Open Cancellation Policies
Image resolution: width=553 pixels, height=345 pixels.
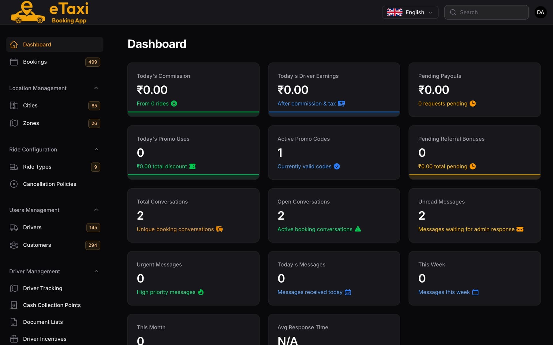(x=55, y=184)
